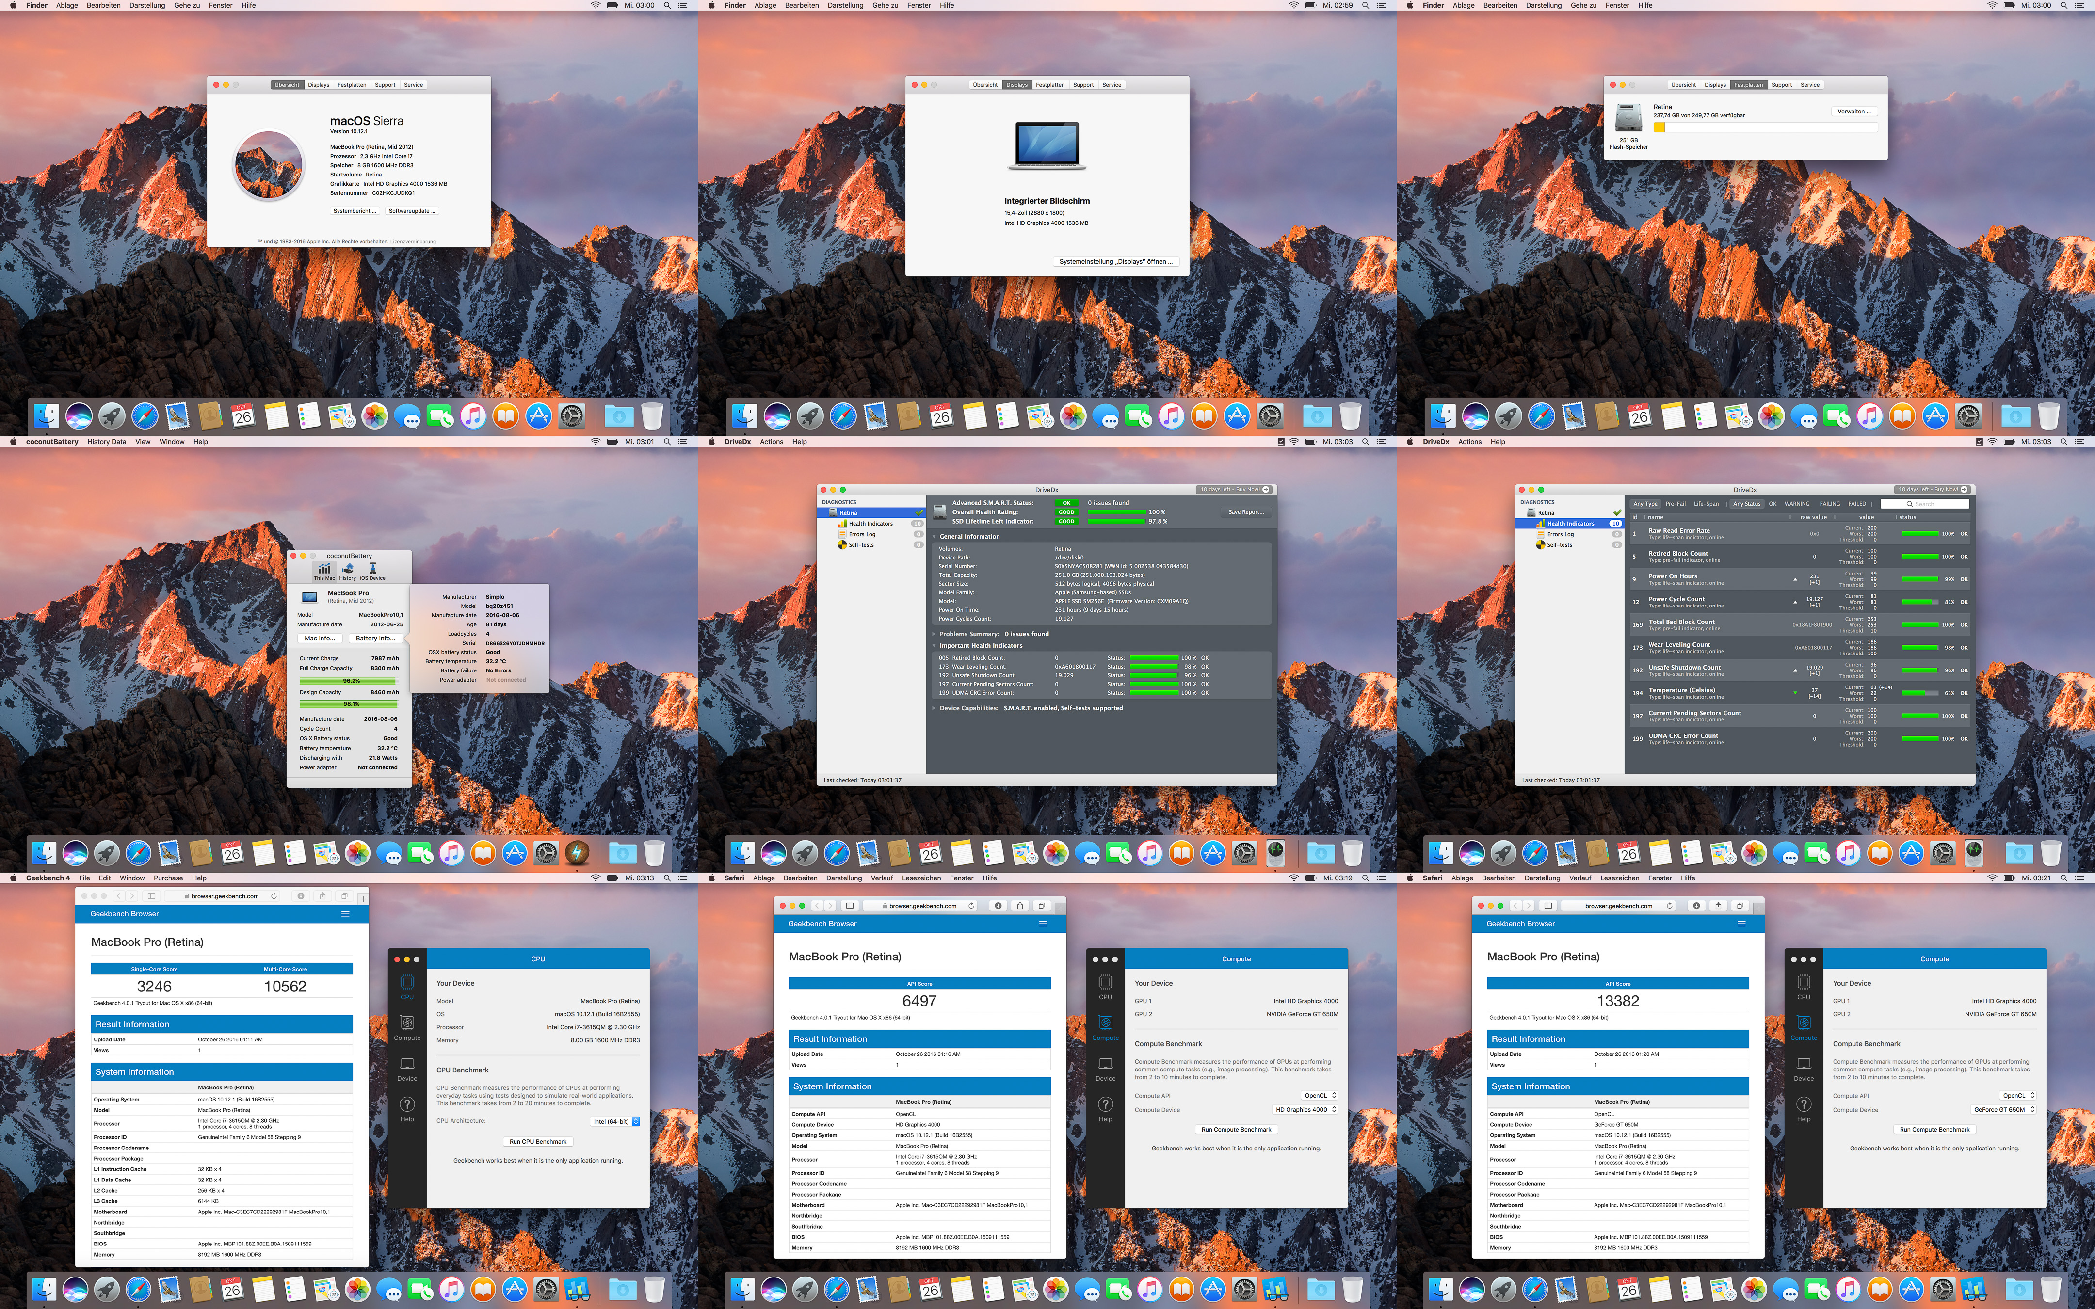This screenshot has height=1309, width=2095.
Task: Click Geekbench dock icon below the CPU window
Action: [577, 1289]
